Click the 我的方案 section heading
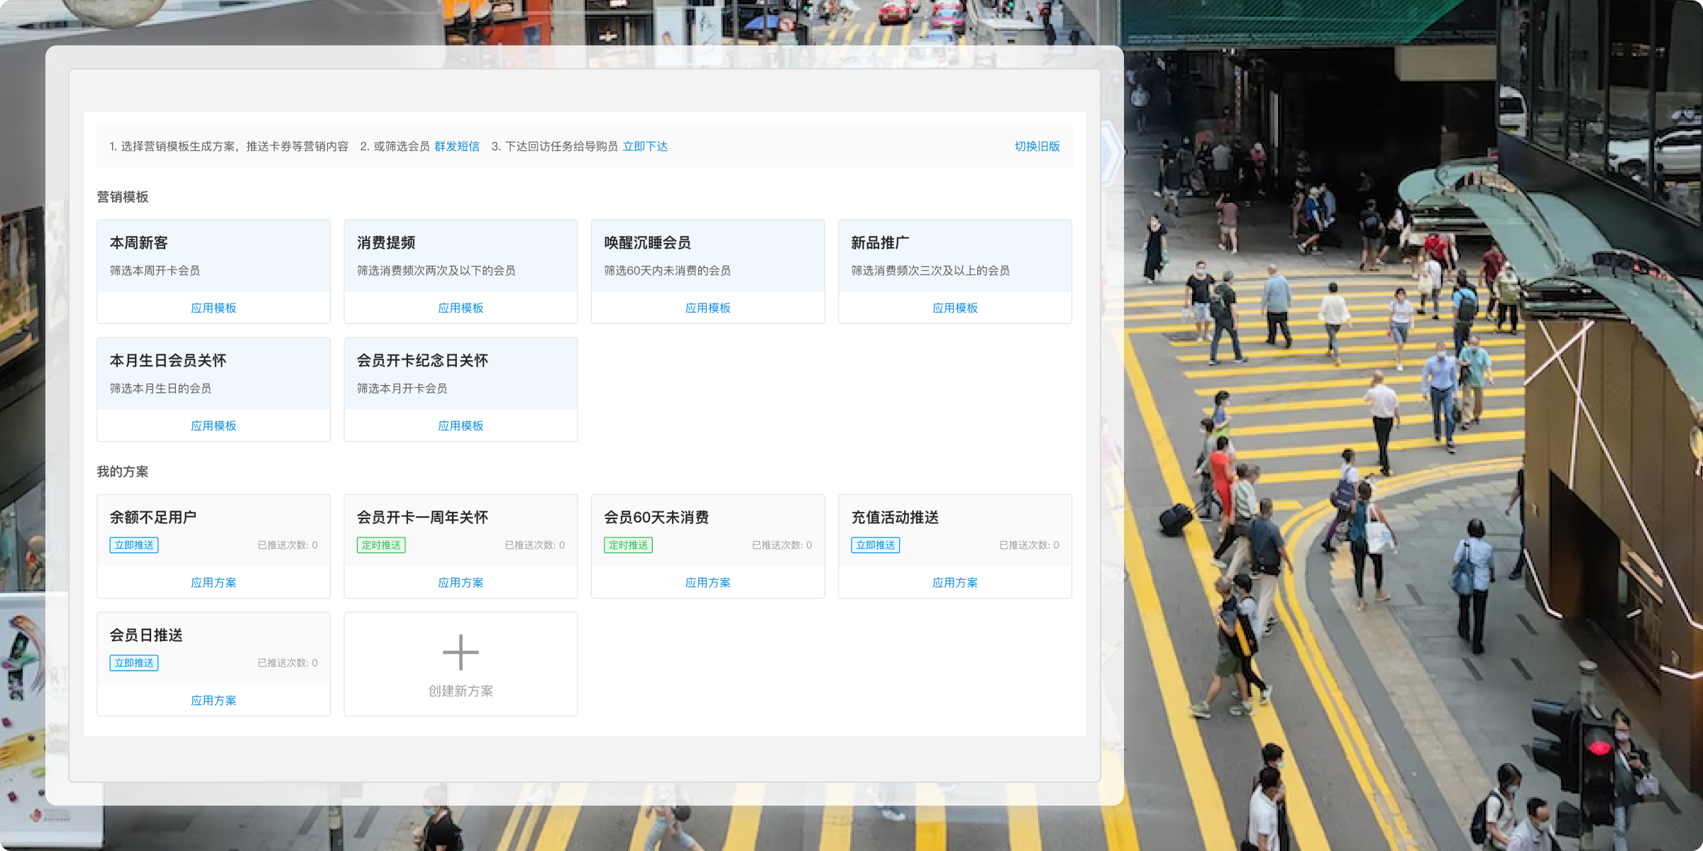The width and height of the screenshot is (1703, 851). pos(123,471)
